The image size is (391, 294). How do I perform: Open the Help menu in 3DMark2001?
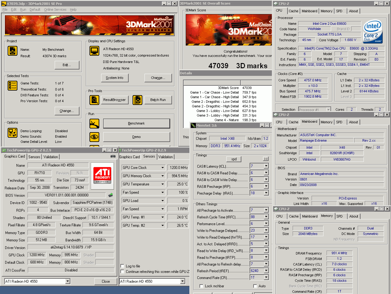coord(73,9)
